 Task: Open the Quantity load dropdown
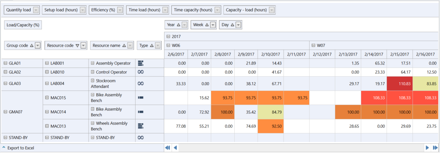point(36,10)
